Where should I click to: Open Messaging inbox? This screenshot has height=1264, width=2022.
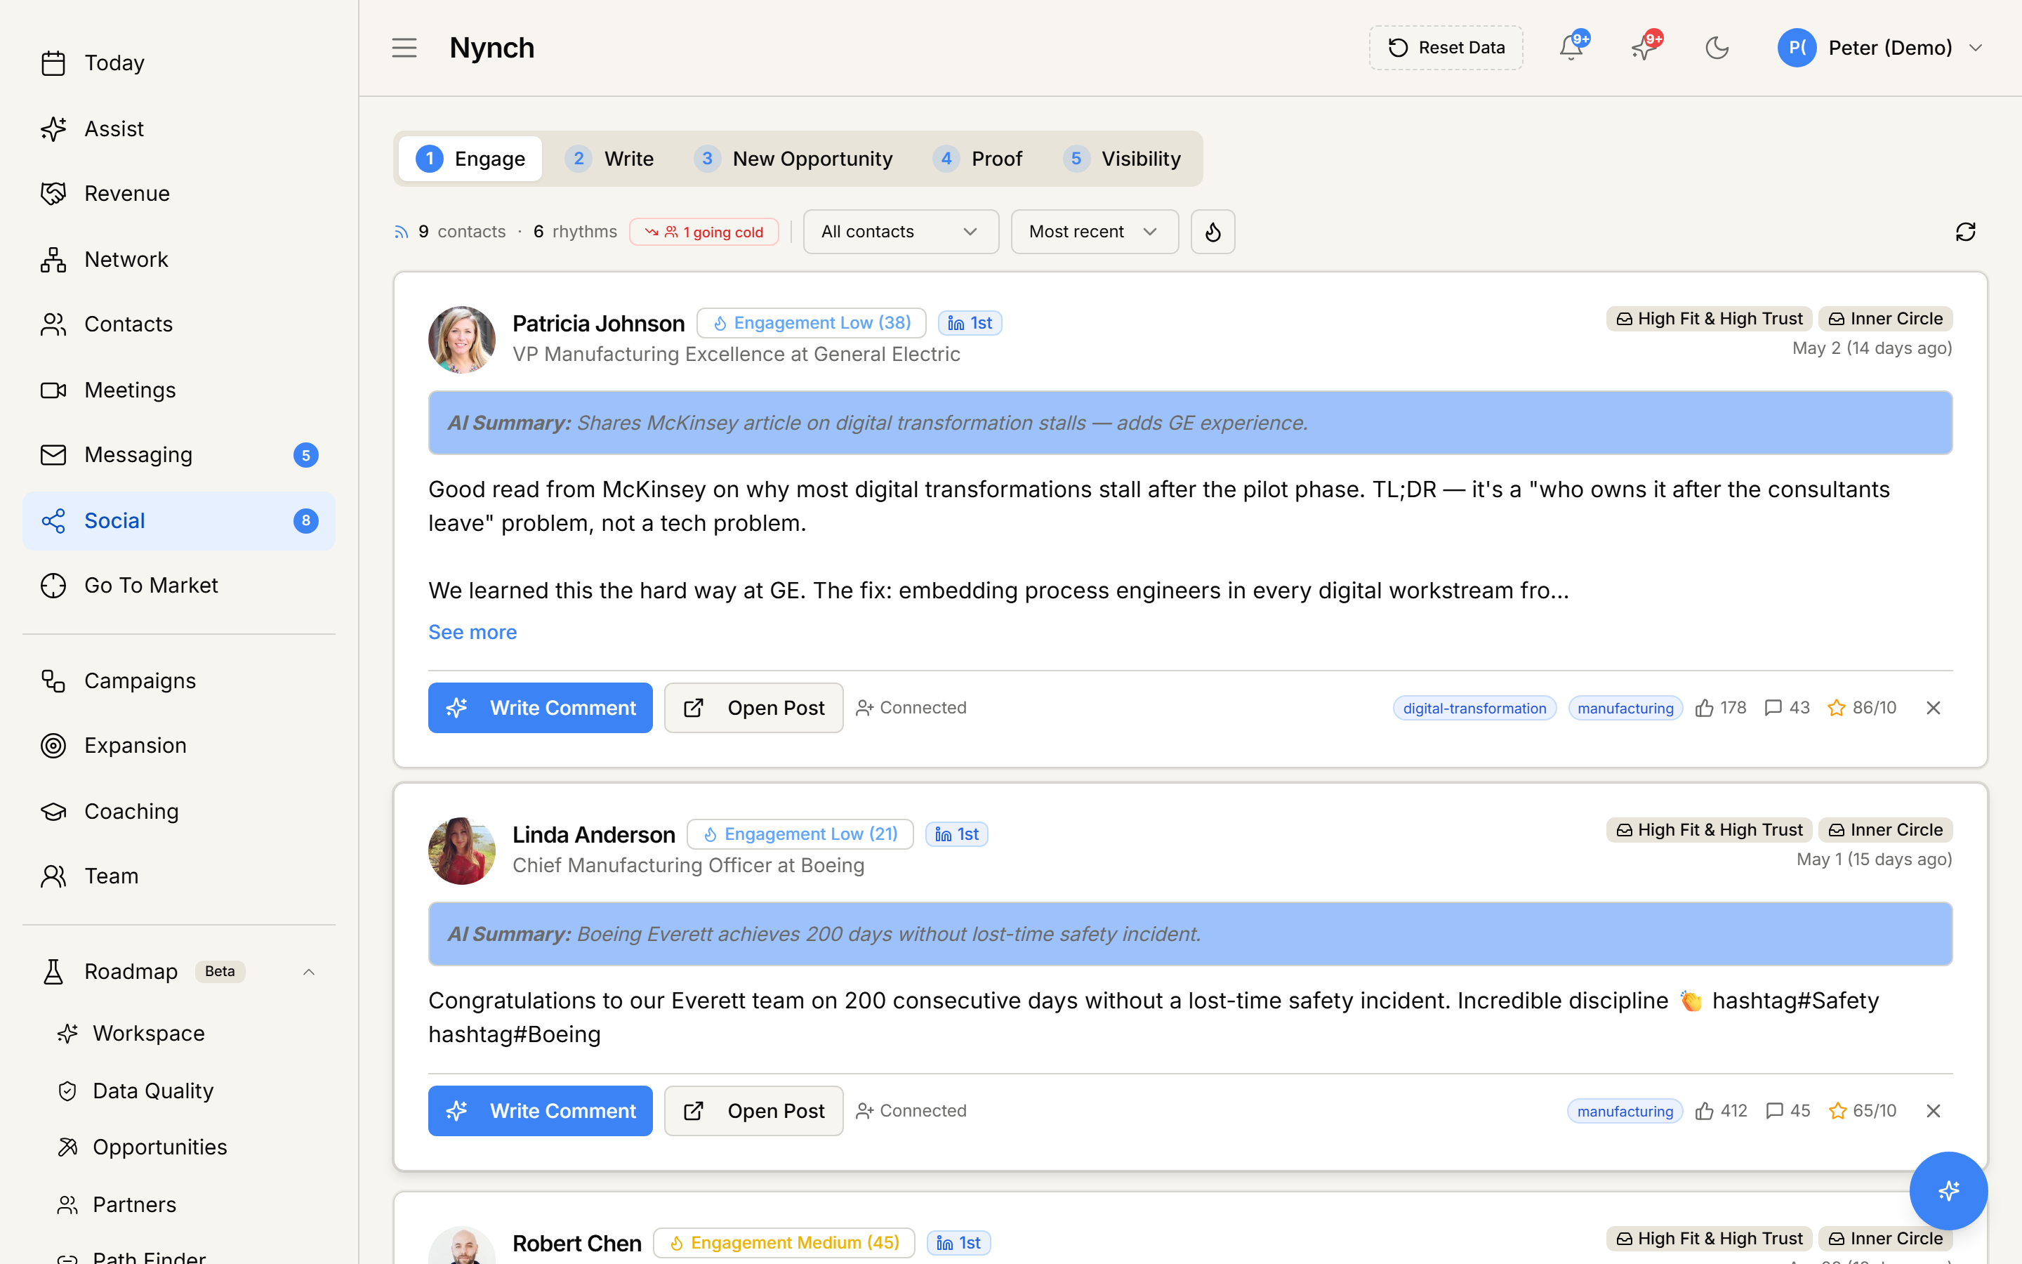pos(178,454)
